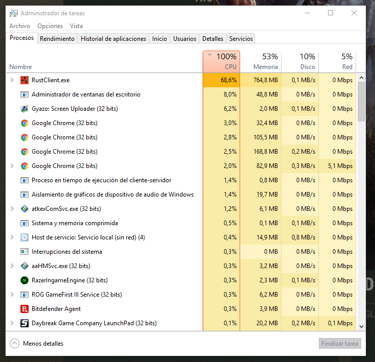375x362 pixels.
Task: Click the Bitdefender Agent red icon
Action: click(x=25, y=309)
